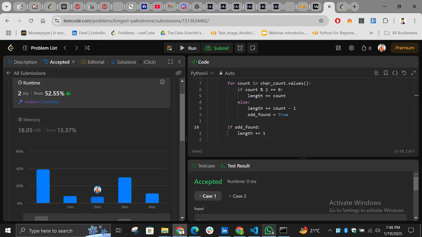
Task: Expand the editor to fullscreen with diagonal arrows
Action: (413, 73)
